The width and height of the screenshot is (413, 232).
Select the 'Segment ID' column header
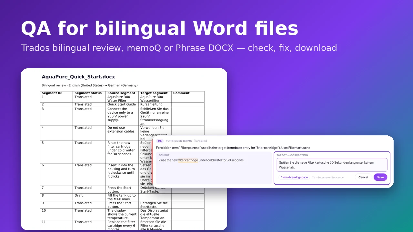tap(56, 93)
